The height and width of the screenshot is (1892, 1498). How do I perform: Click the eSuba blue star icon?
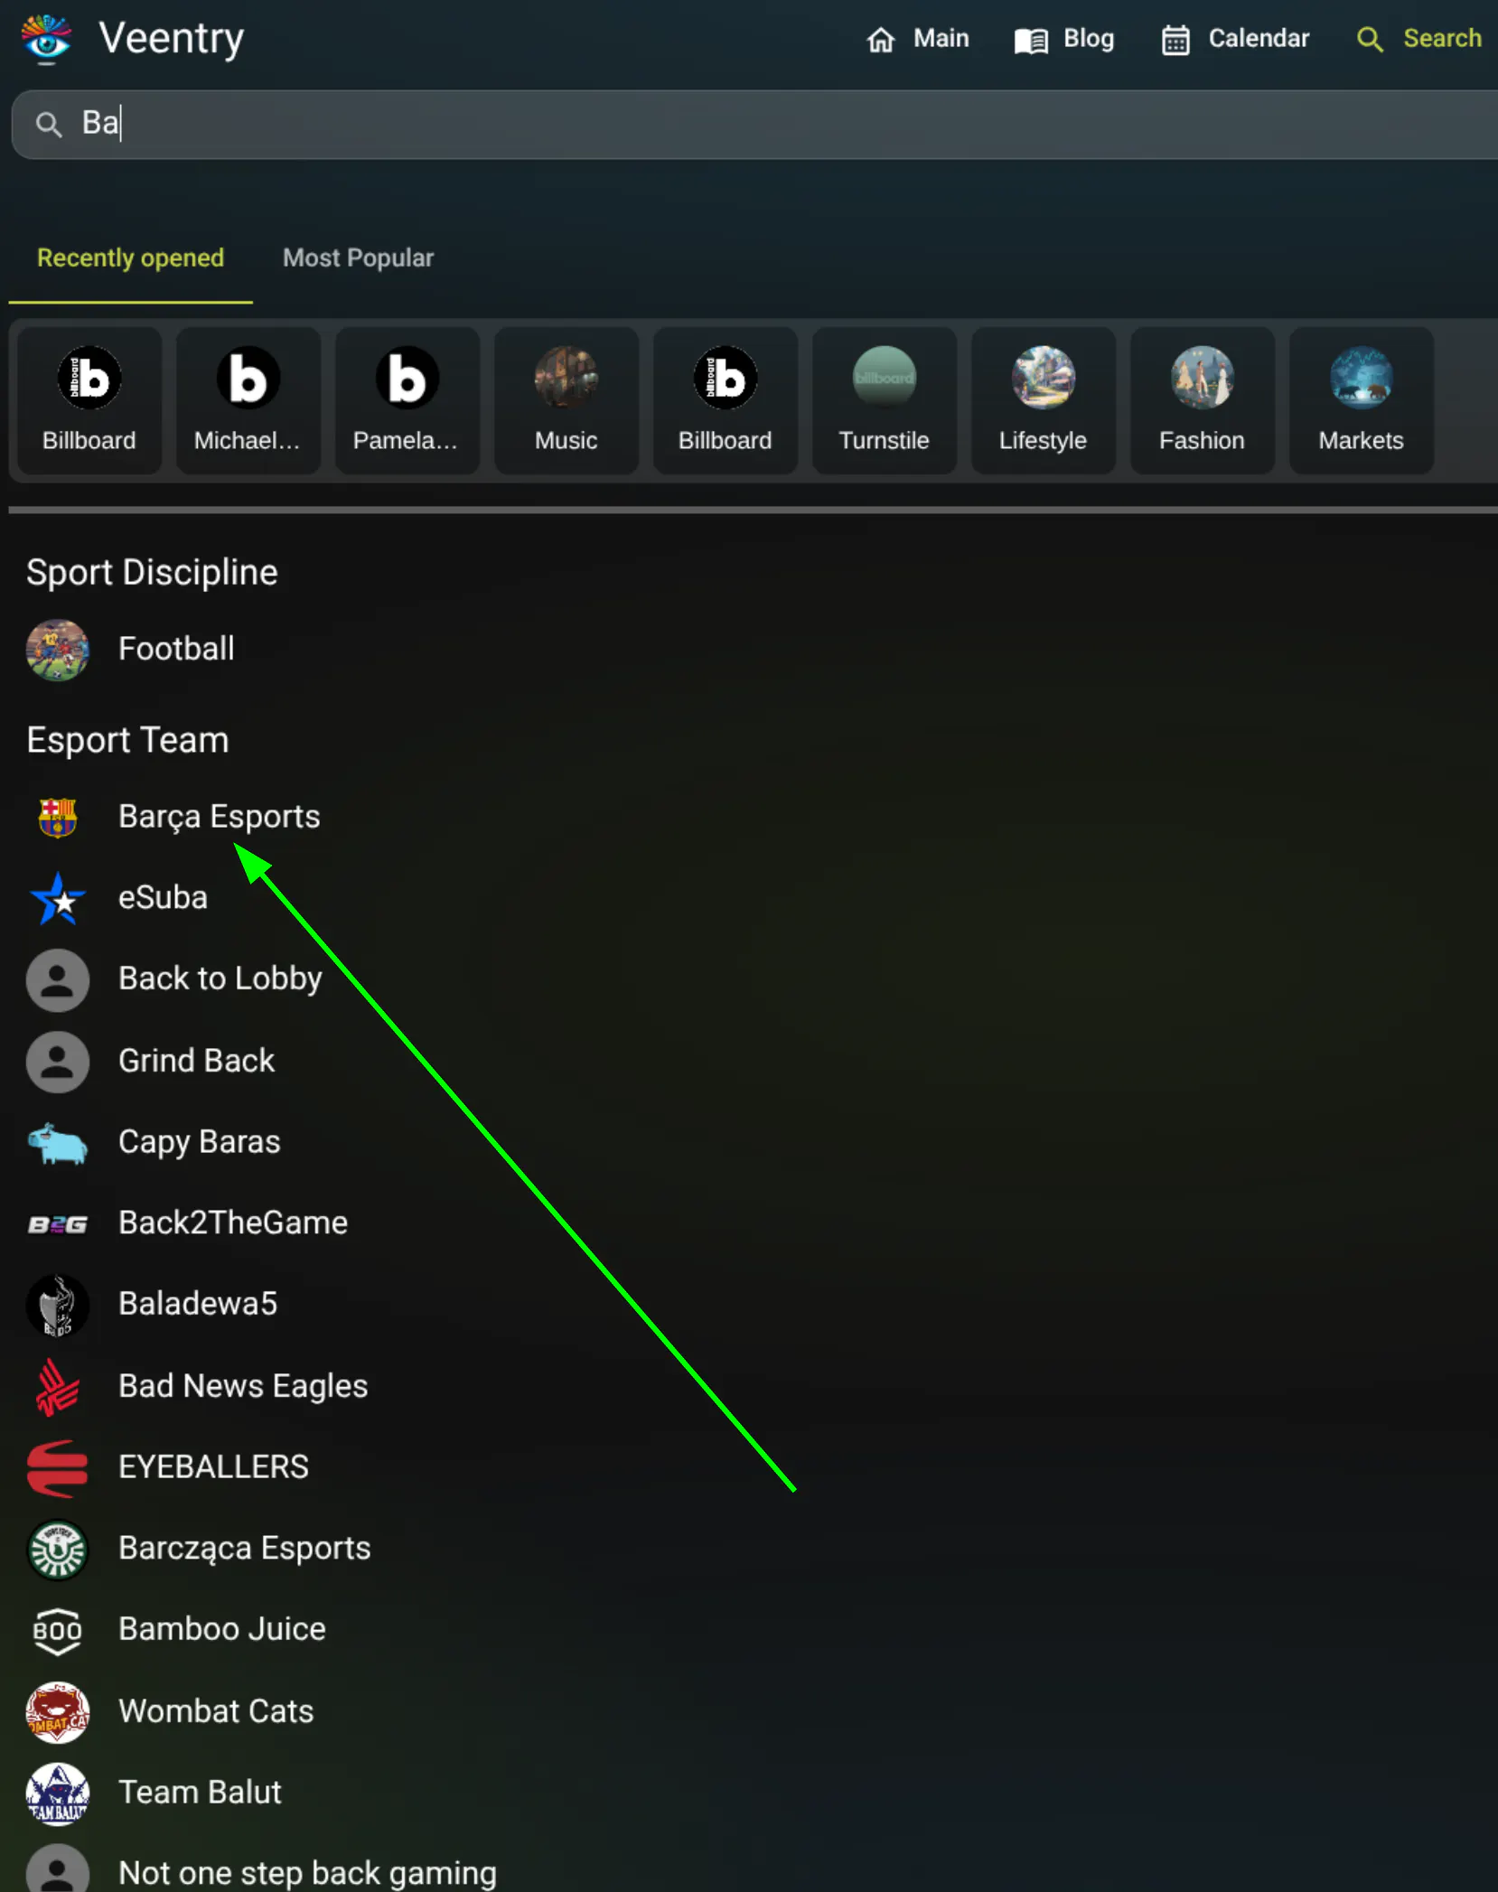(x=58, y=899)
